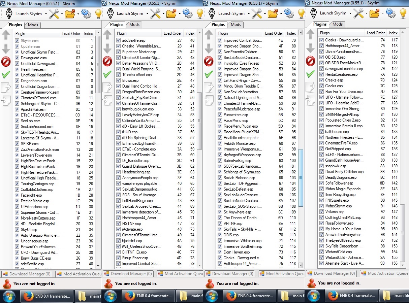Open Mod Activation Queue tab in rightmost window
Screen dimensions: 409x303
384,273
